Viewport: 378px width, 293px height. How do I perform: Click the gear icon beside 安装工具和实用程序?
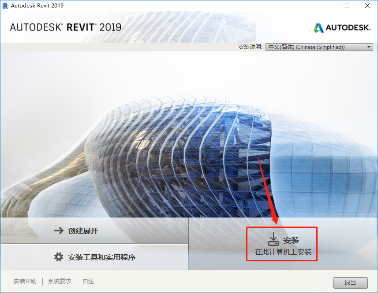(x=59, y=257)
